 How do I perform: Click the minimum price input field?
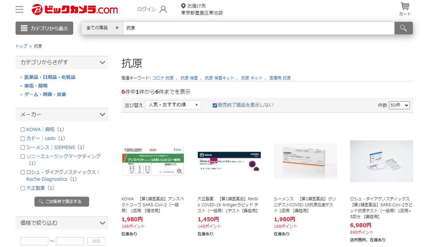click(x=34, y=241)
